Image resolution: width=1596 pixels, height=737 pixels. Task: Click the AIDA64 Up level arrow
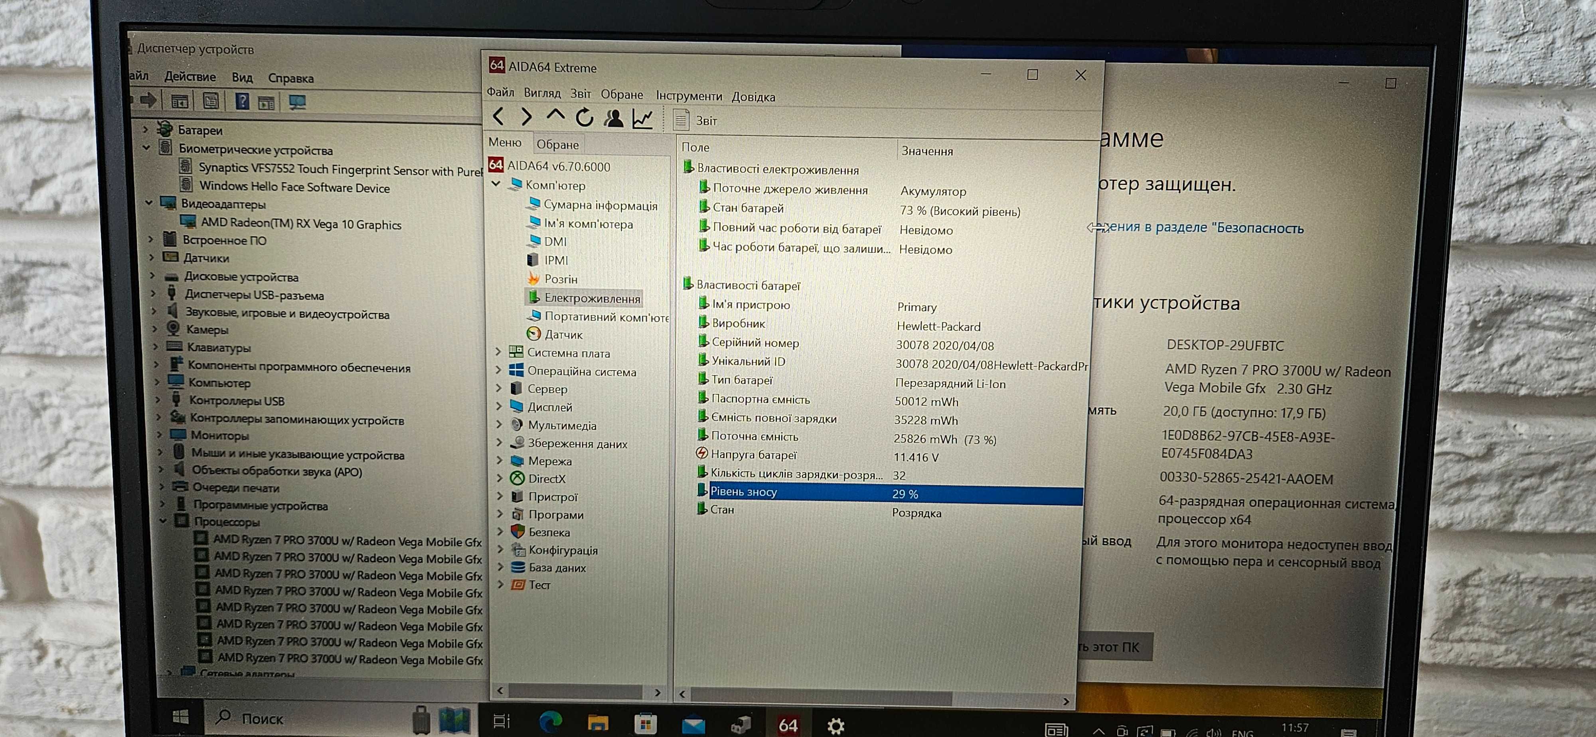(555, 115)
